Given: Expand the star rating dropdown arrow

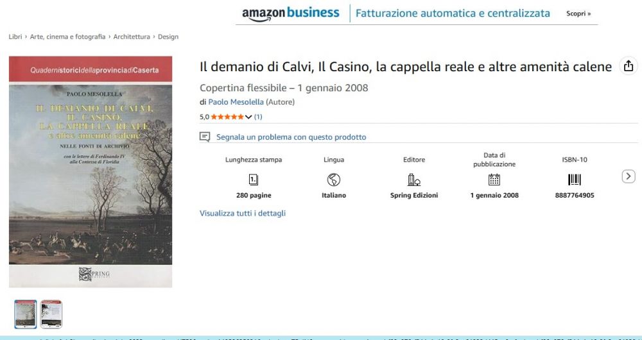Looking at the screenshot, I should pyautogui.click(x=248, y=117).
